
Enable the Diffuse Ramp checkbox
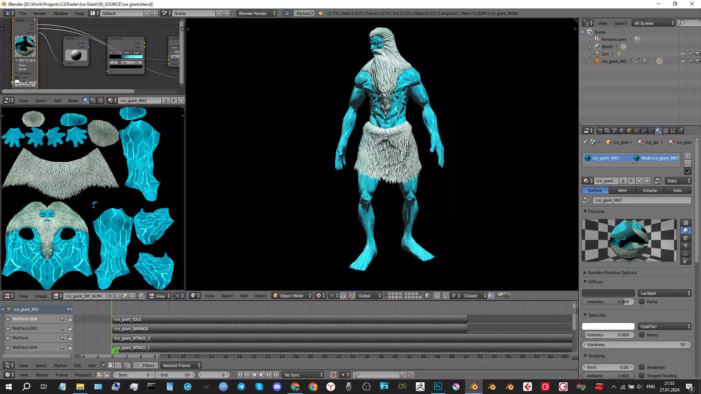(x=641, y=302)
